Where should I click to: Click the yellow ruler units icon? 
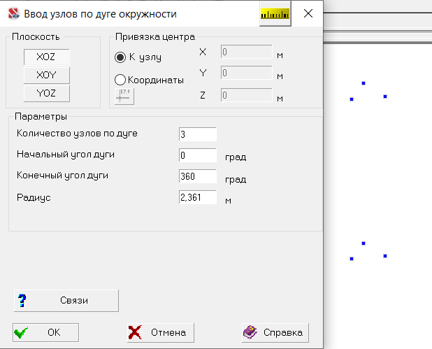[x=275, y=14]
